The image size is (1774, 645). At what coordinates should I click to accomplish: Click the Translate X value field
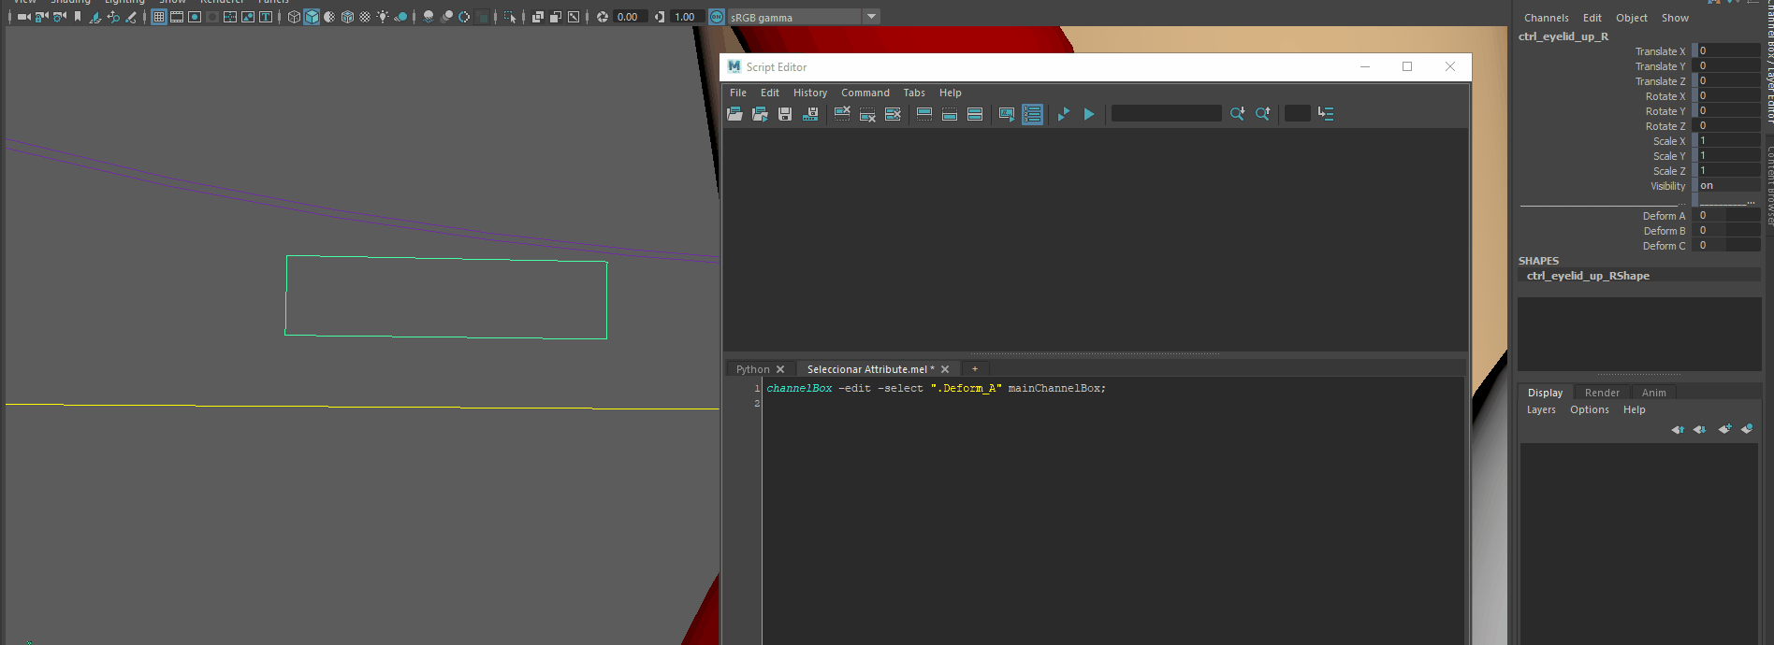tap(1728, 51)
